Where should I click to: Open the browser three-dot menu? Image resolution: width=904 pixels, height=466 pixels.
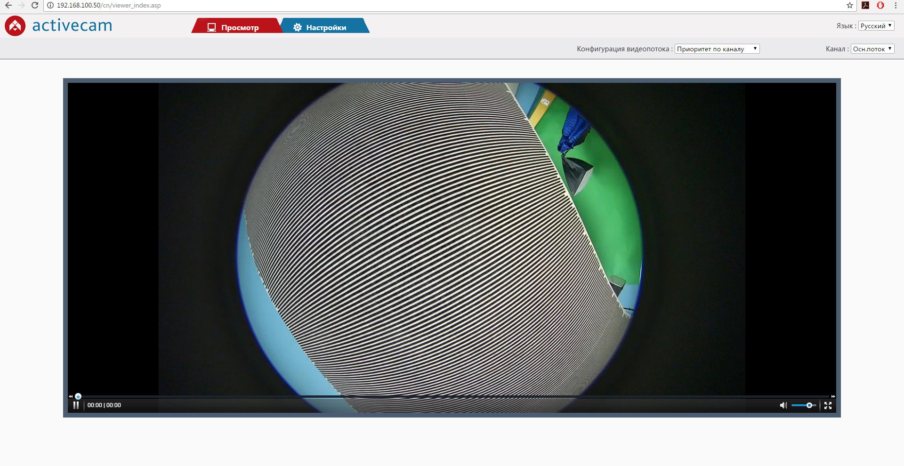tap(895, 5)
